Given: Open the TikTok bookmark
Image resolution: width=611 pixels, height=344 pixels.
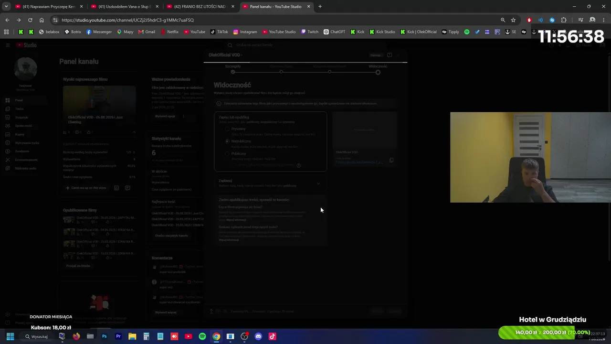Looking at the screenshot, I should point(219,32).
